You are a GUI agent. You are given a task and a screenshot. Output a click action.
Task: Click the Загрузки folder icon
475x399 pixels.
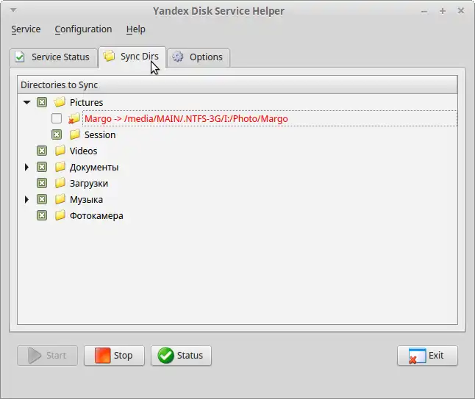60,183
